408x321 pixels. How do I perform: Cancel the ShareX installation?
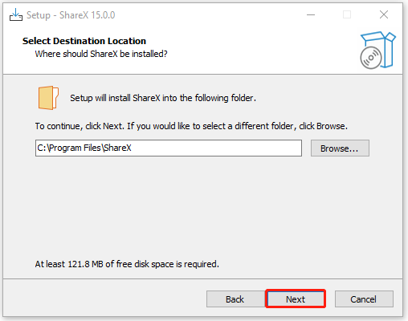(364, 299)
